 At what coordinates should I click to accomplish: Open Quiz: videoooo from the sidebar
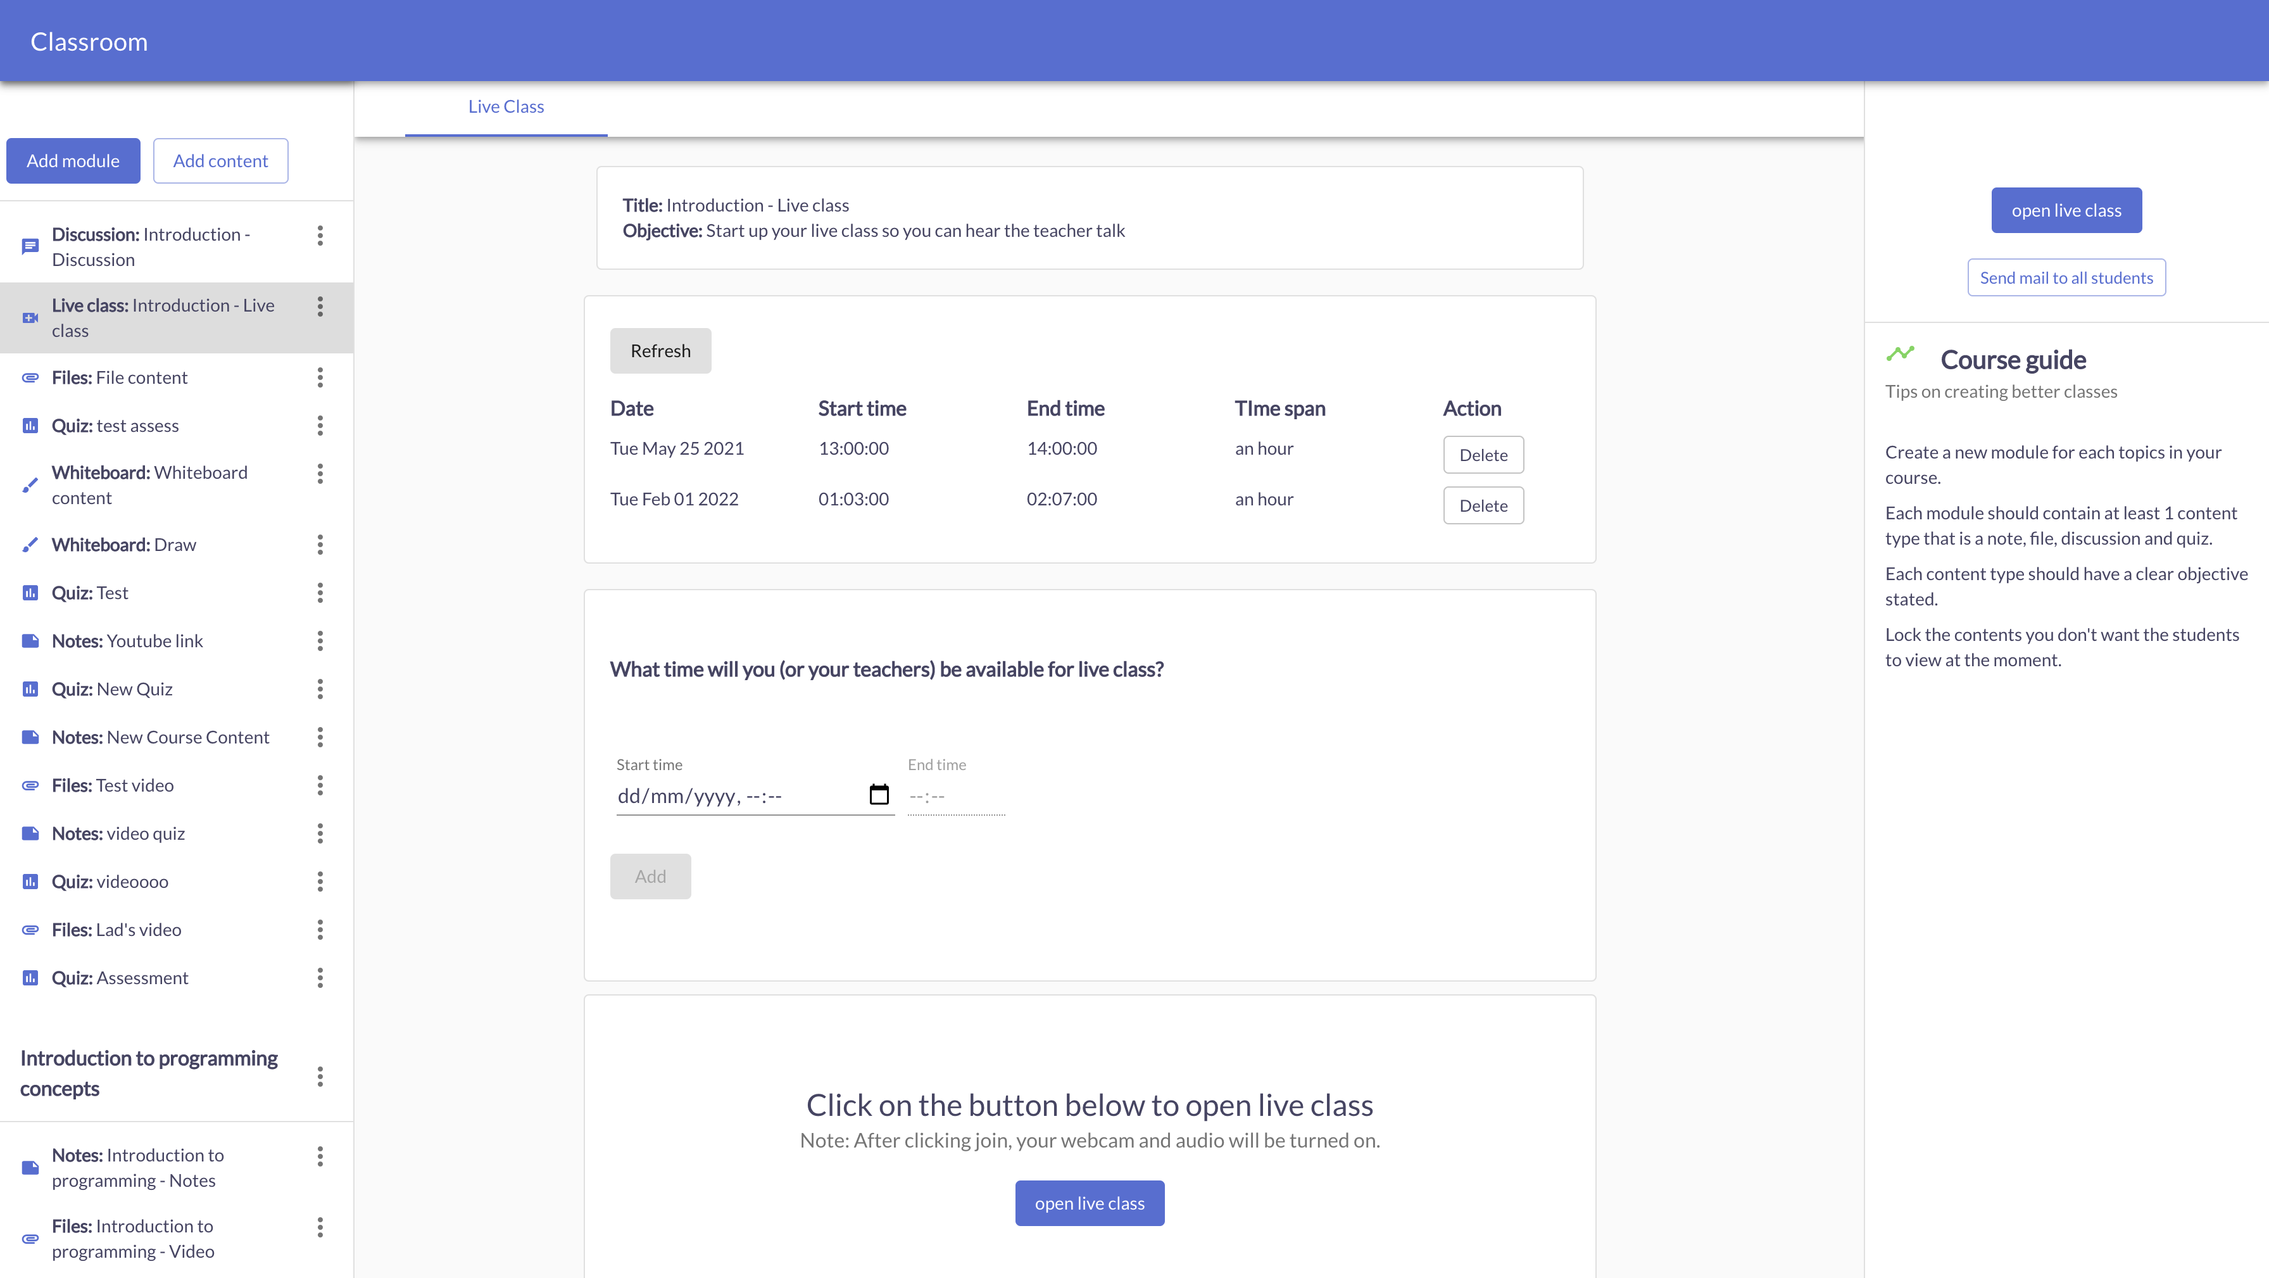[110, 882]
